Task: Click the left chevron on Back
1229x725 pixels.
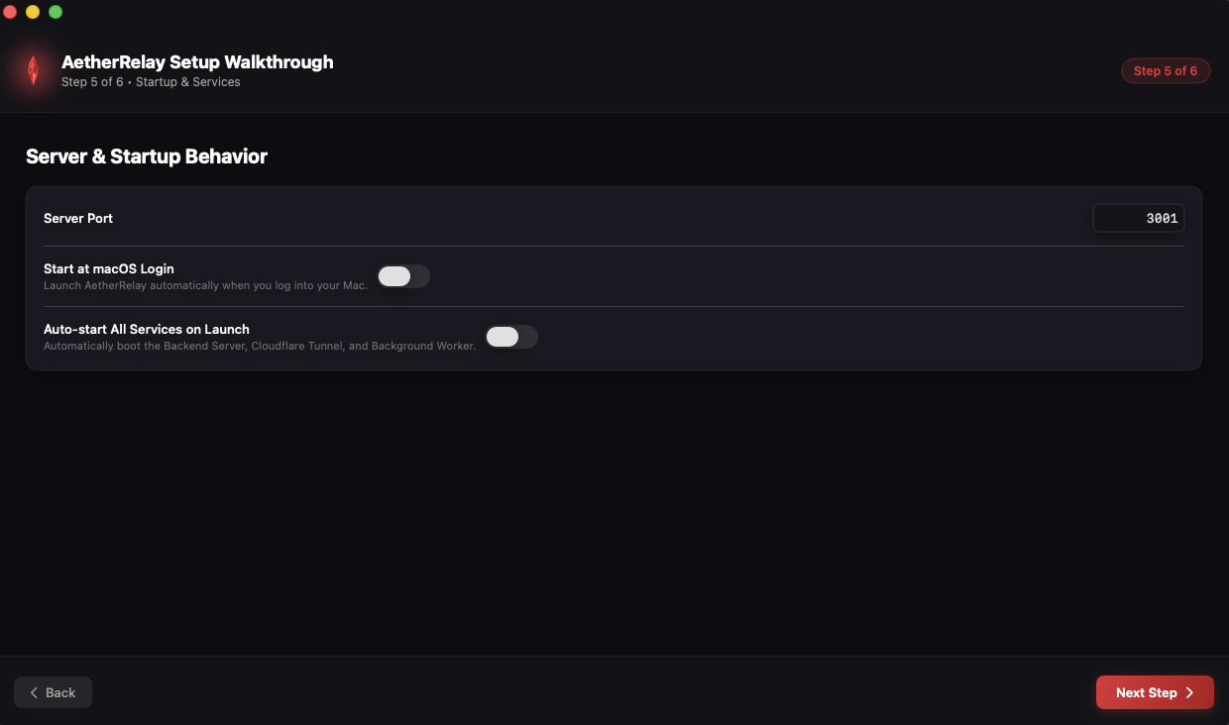Action: pyautogui.click(x=35, y=693)
